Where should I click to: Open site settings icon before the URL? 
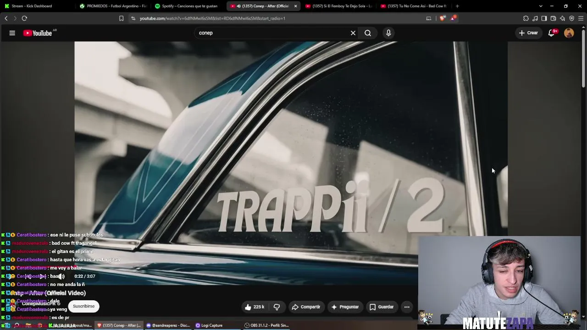[x=133, y=18]
